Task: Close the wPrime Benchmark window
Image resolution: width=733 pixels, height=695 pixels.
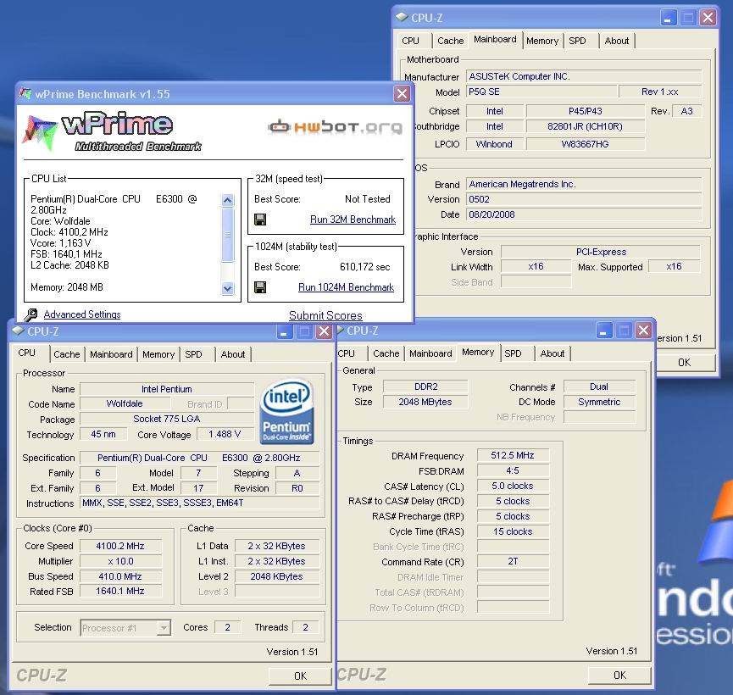Action: (402, 94)
